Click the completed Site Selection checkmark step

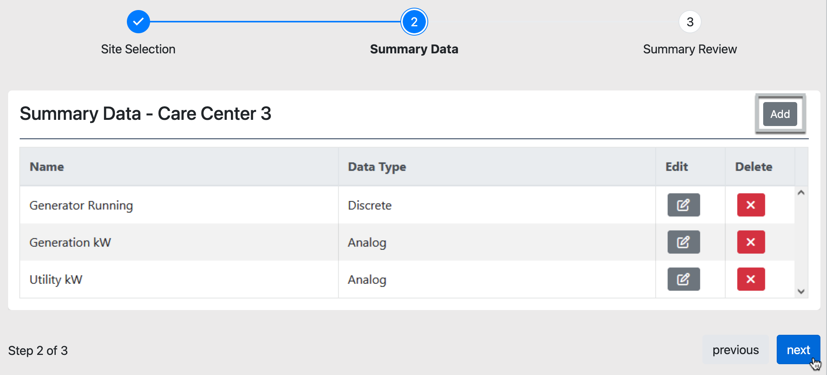(x=138, y=22)
